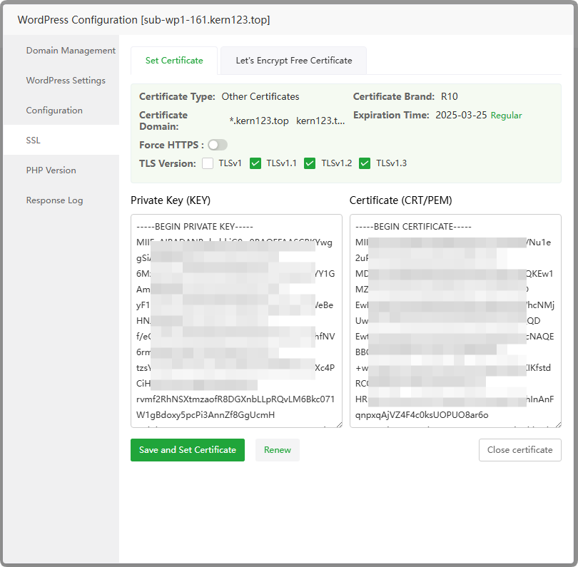Viewport: 578px width, 567px height.
Task: Click the BEGIN CERTIFICATE line
Action: pos(413,227)
